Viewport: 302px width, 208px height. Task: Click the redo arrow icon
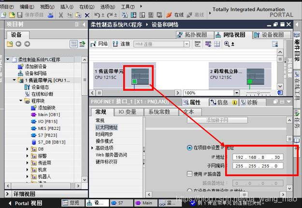click(110, 15)
